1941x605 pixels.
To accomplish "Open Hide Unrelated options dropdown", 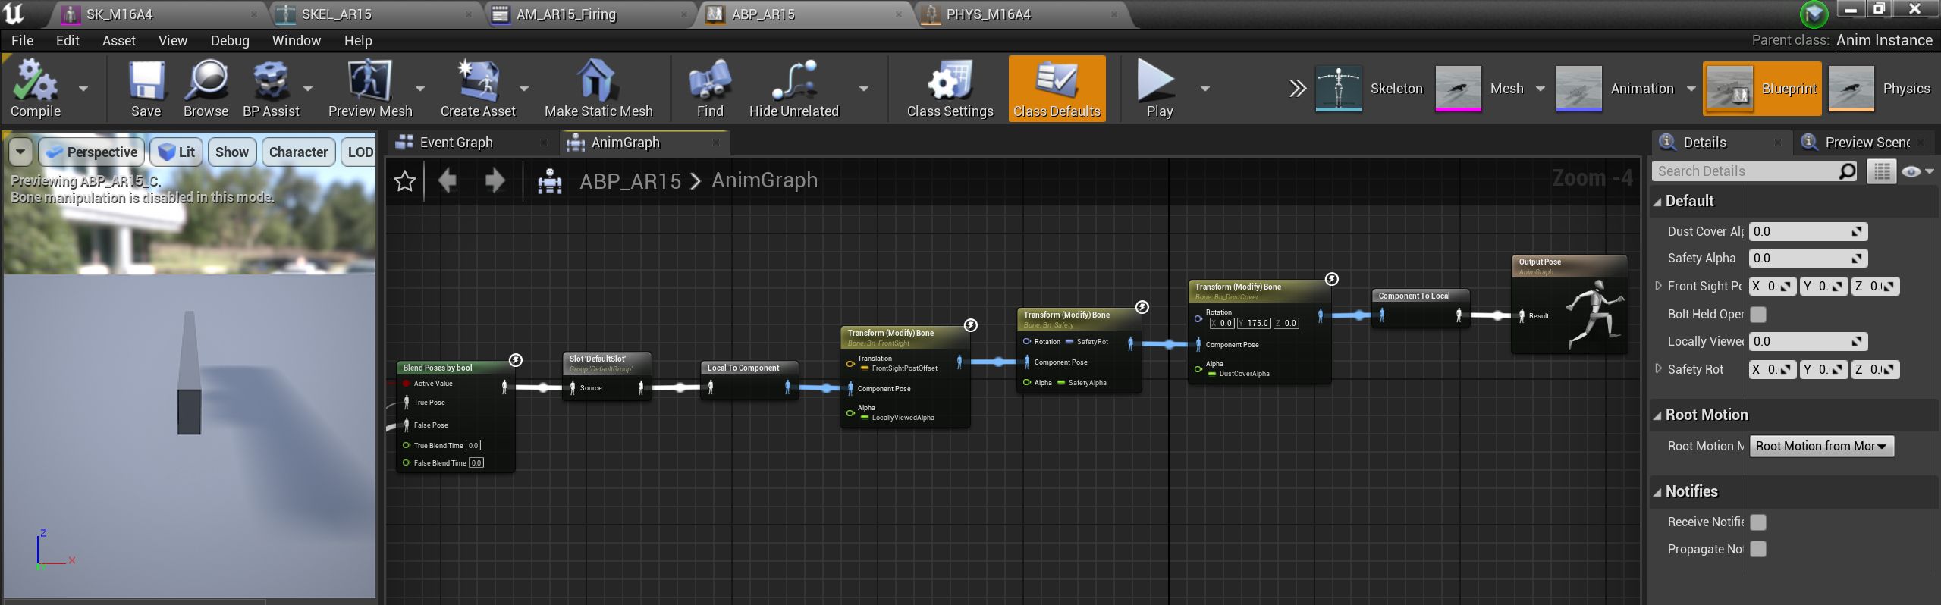I will pyautogui.click(x=863, y=89).
